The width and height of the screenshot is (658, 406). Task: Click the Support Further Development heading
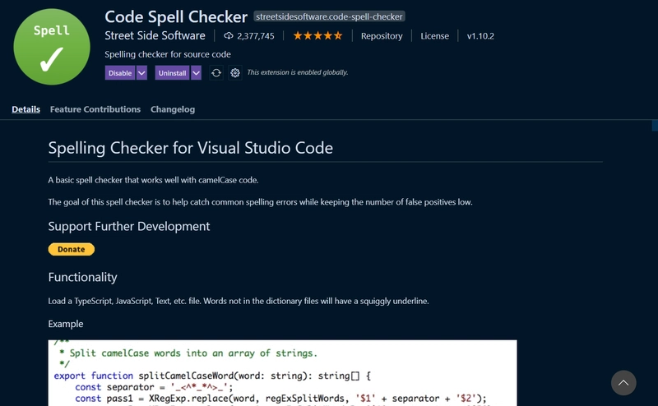129,227
